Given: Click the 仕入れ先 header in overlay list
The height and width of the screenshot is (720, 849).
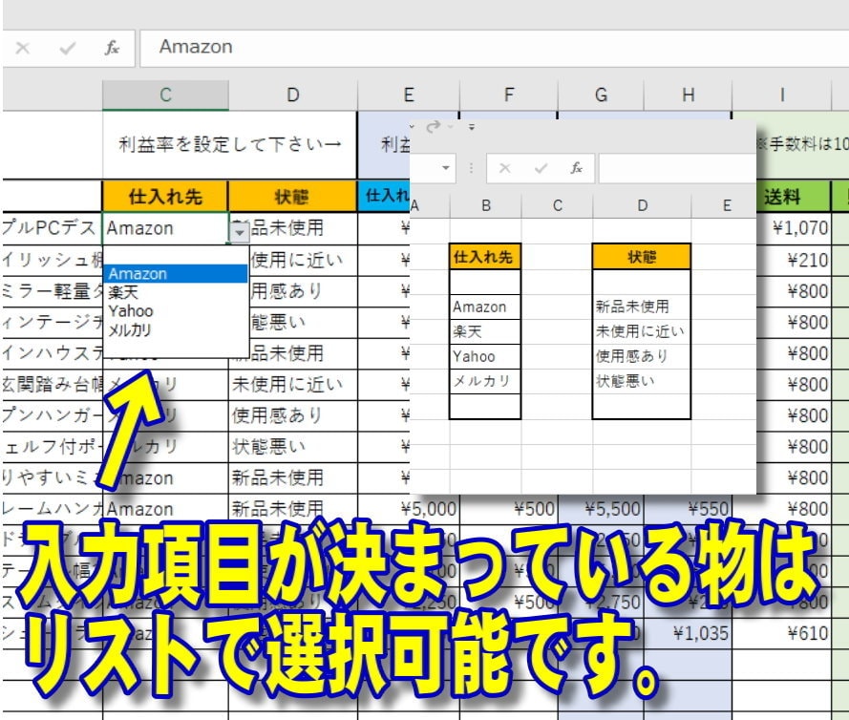Looking at the screenshot, I should 484,257.
